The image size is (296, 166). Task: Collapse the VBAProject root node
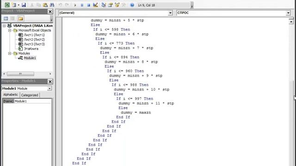click(x=4, y=26)
